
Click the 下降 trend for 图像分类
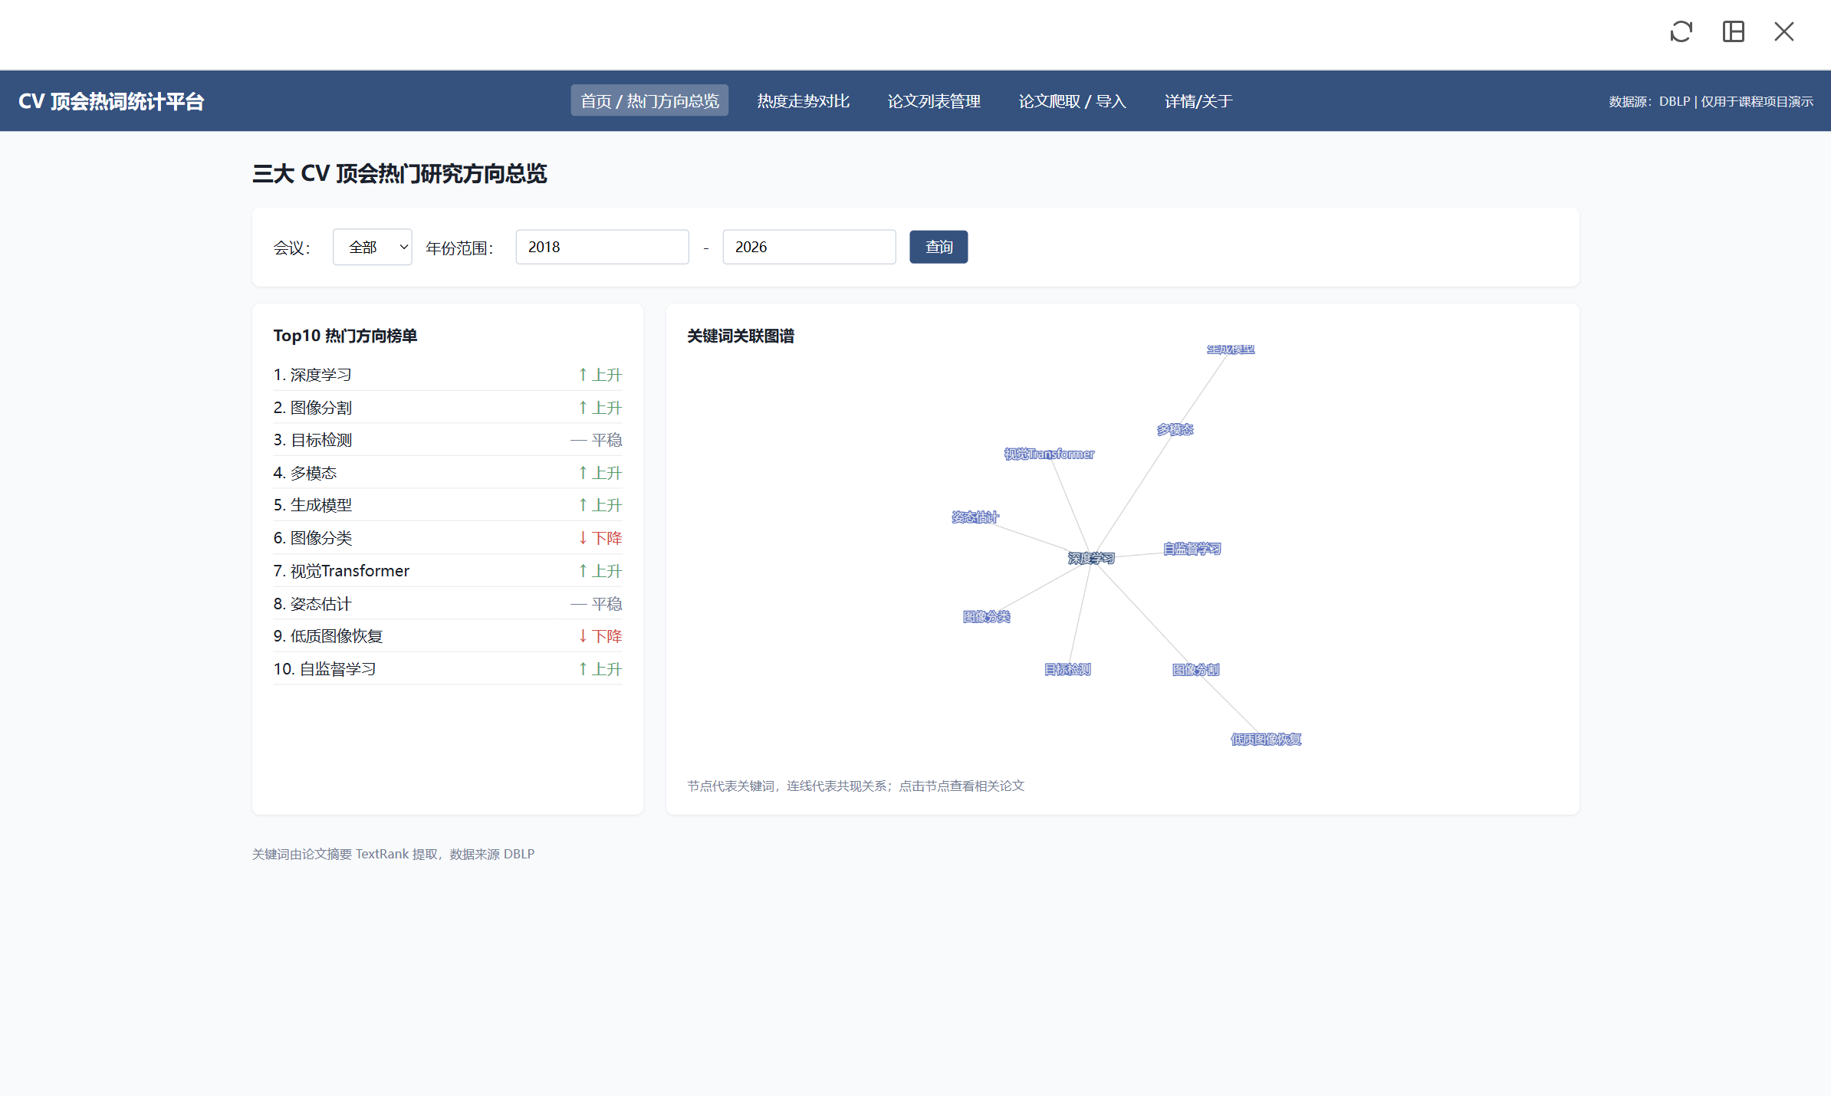[x=600, y=538]
